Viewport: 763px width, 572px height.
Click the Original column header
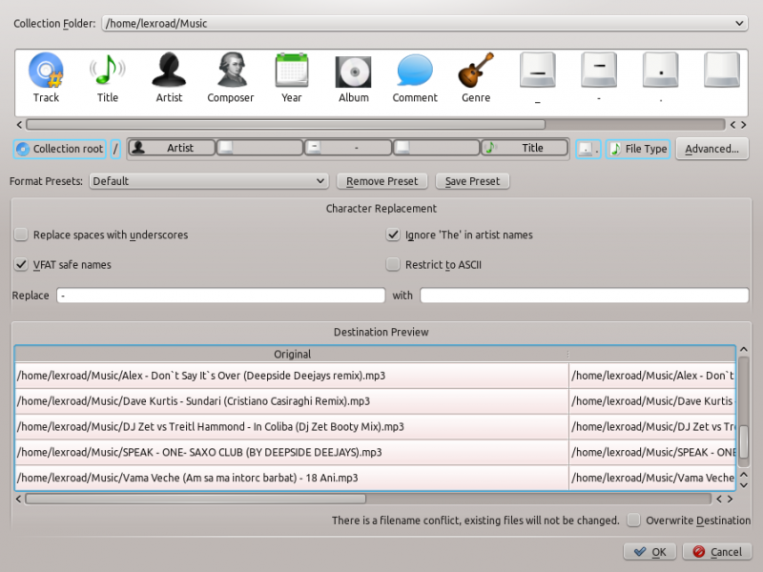[x=292, y=355]
